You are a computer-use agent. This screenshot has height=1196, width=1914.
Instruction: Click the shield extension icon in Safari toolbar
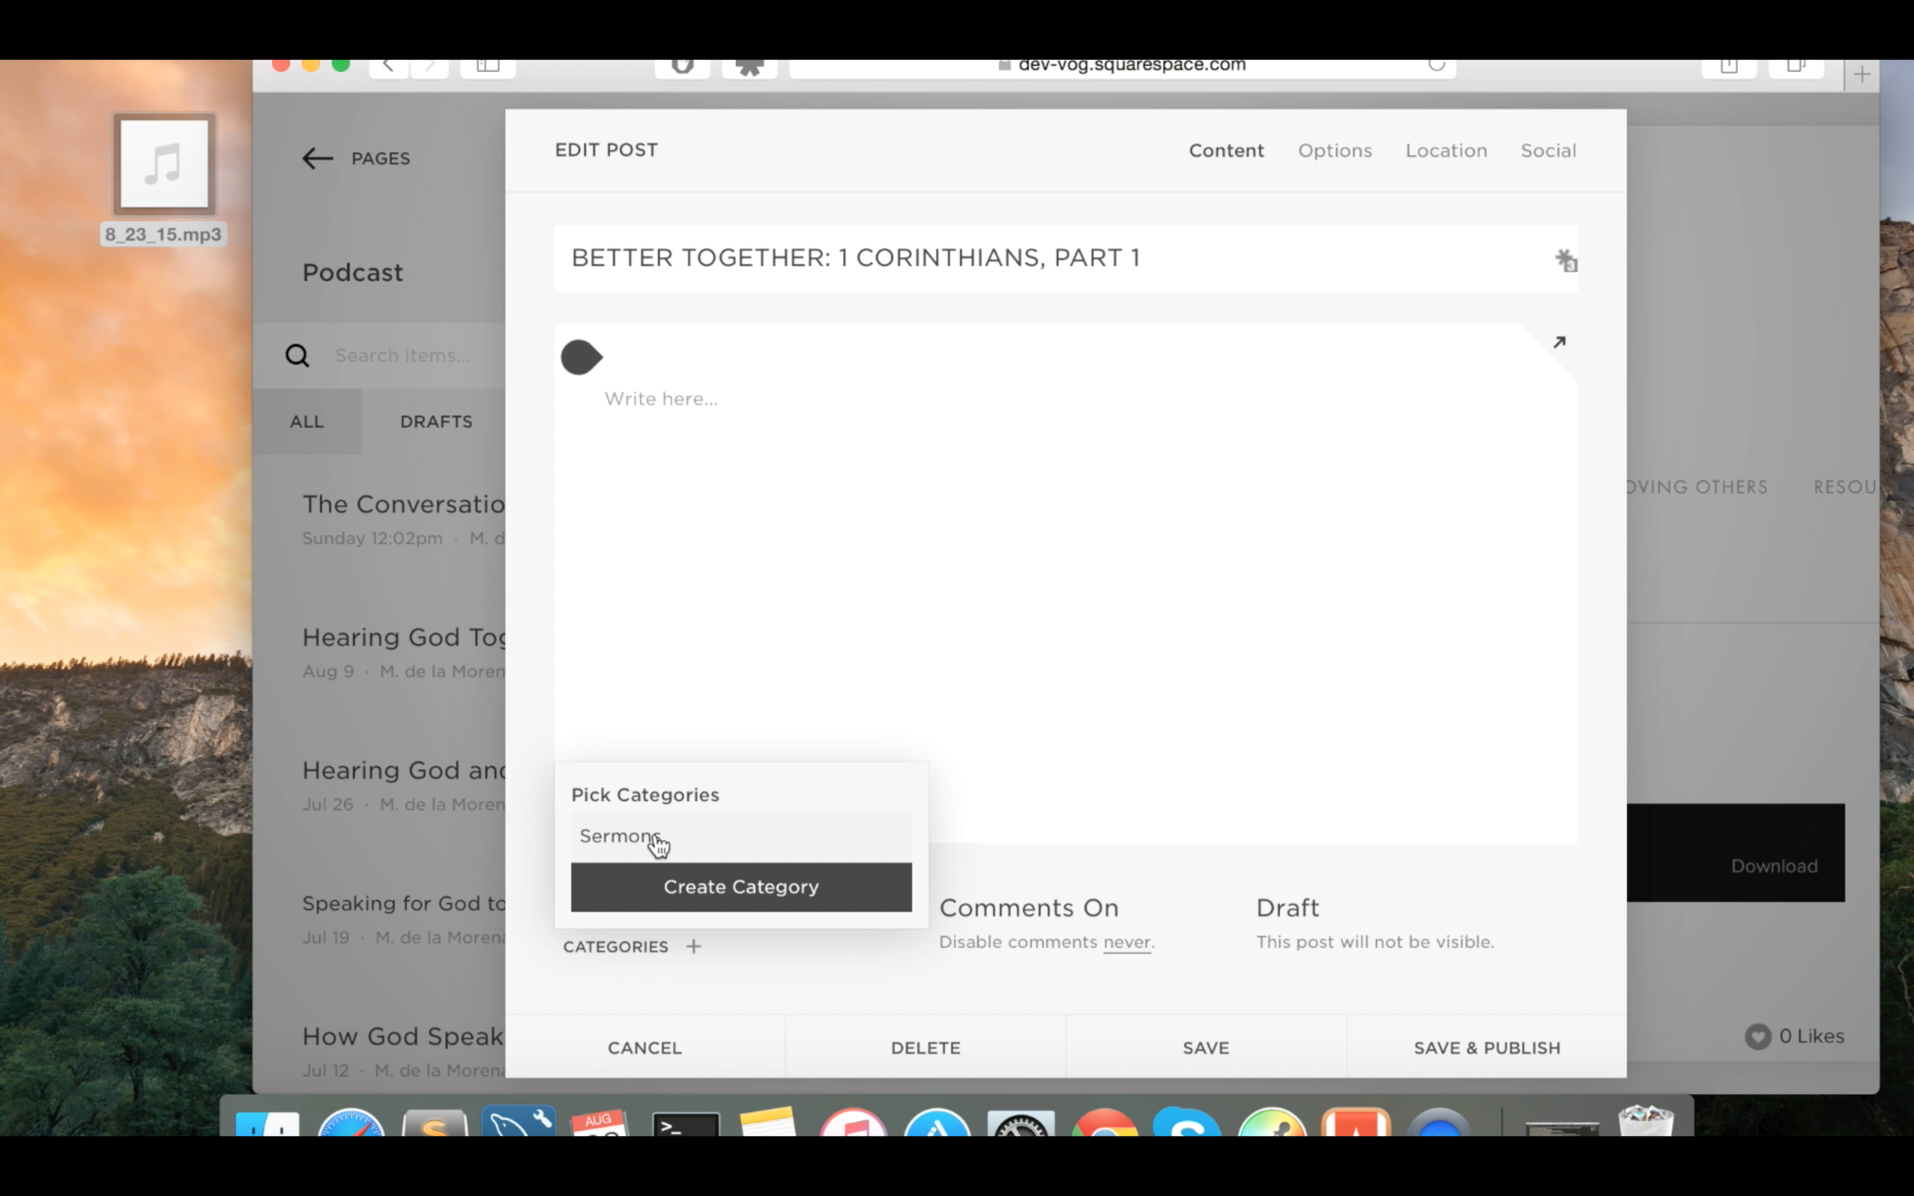(682, 67)
